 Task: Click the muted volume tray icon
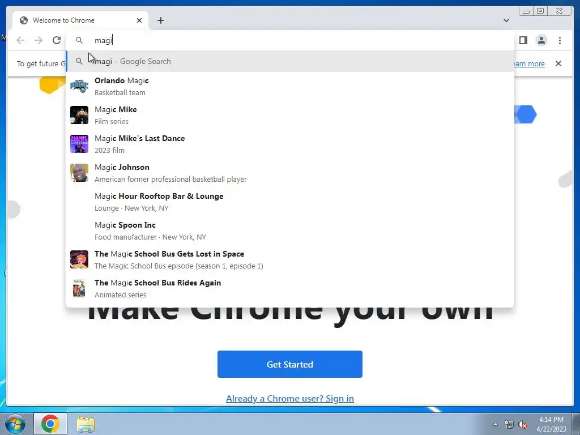point(523,424)
